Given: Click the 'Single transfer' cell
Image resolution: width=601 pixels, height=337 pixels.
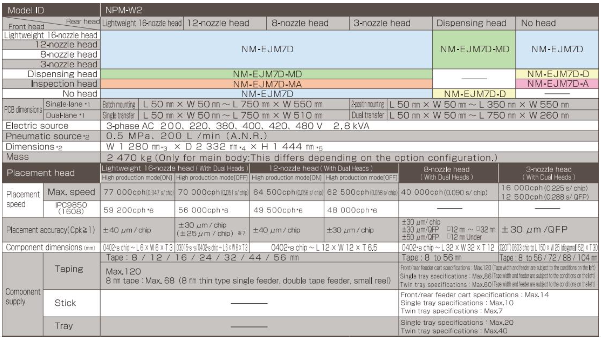Looking at the screenshot, I should [119, 116].
